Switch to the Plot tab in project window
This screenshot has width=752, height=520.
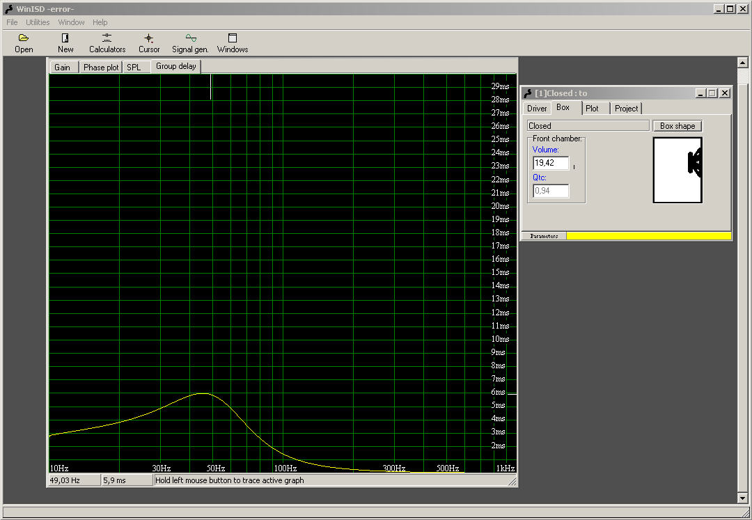pos(592,109)
